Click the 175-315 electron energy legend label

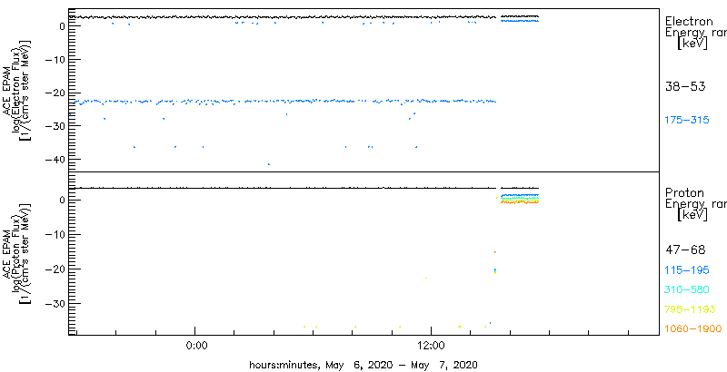687,121
